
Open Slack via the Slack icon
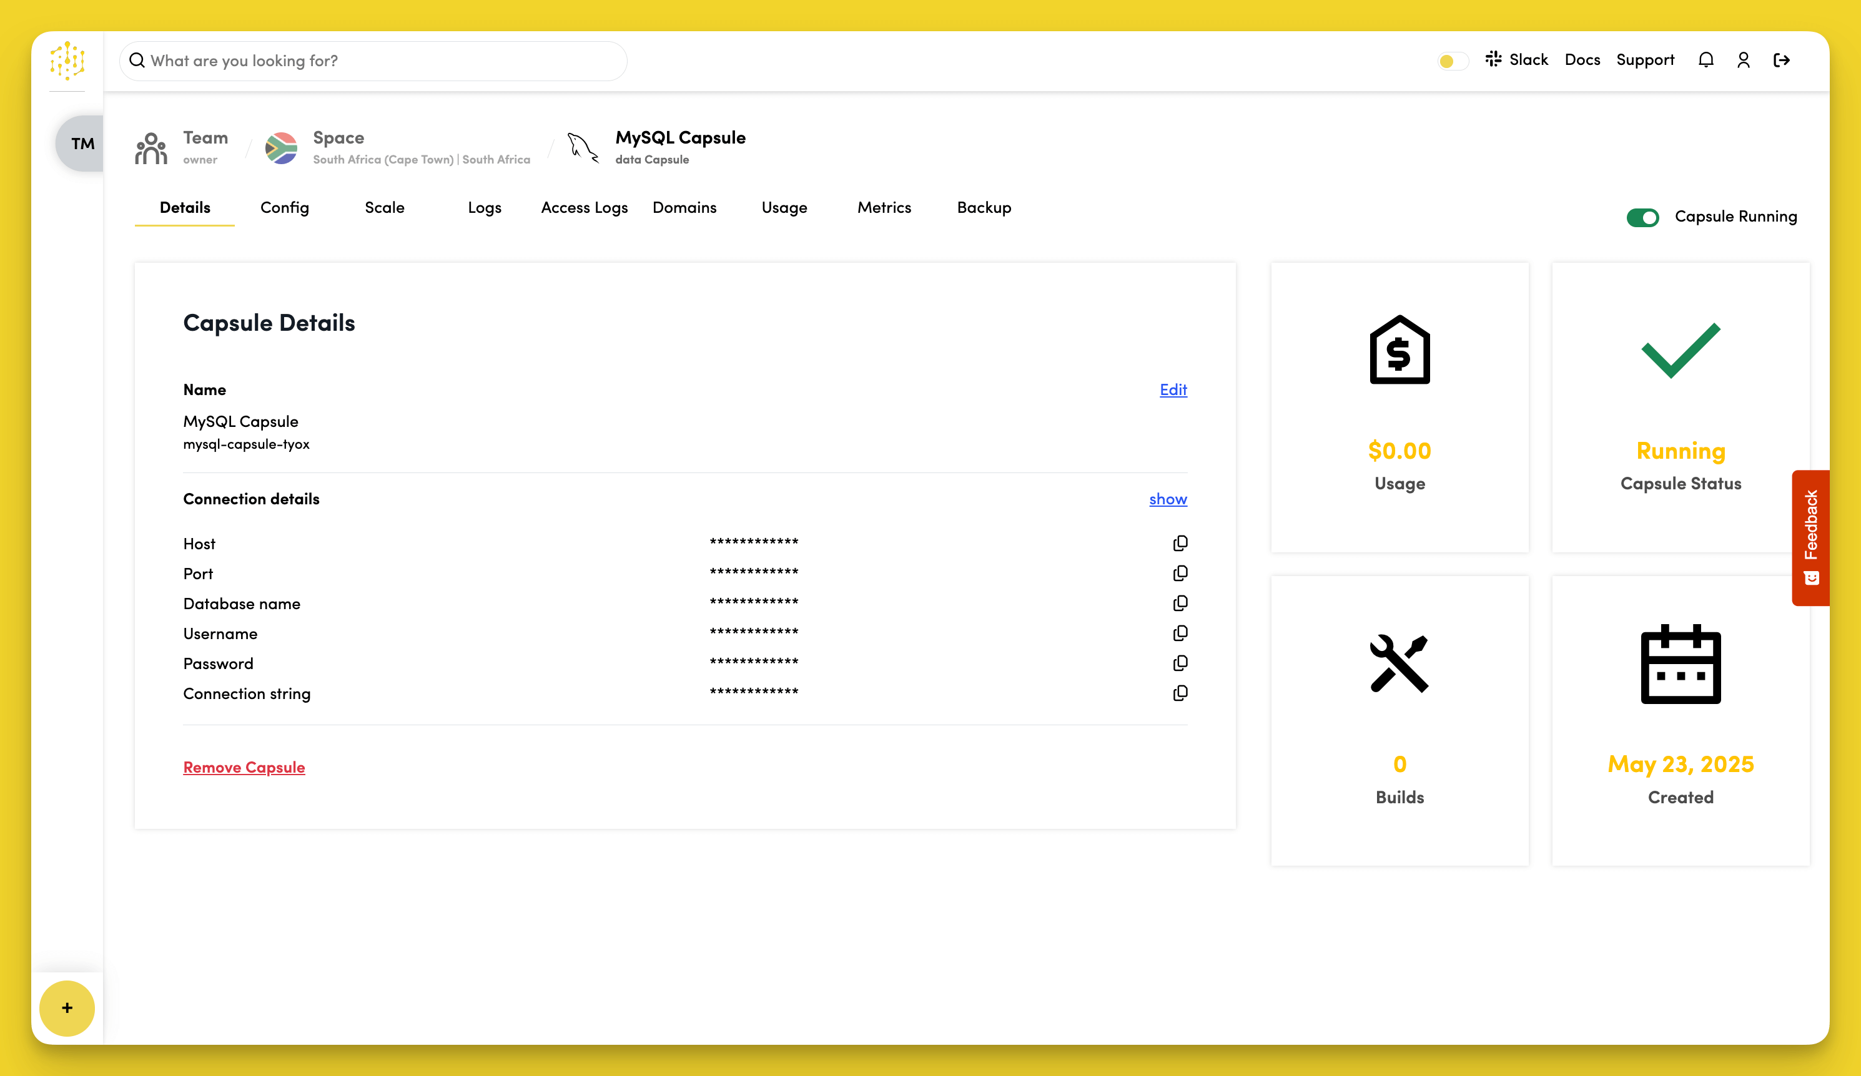click(1493, 59)
